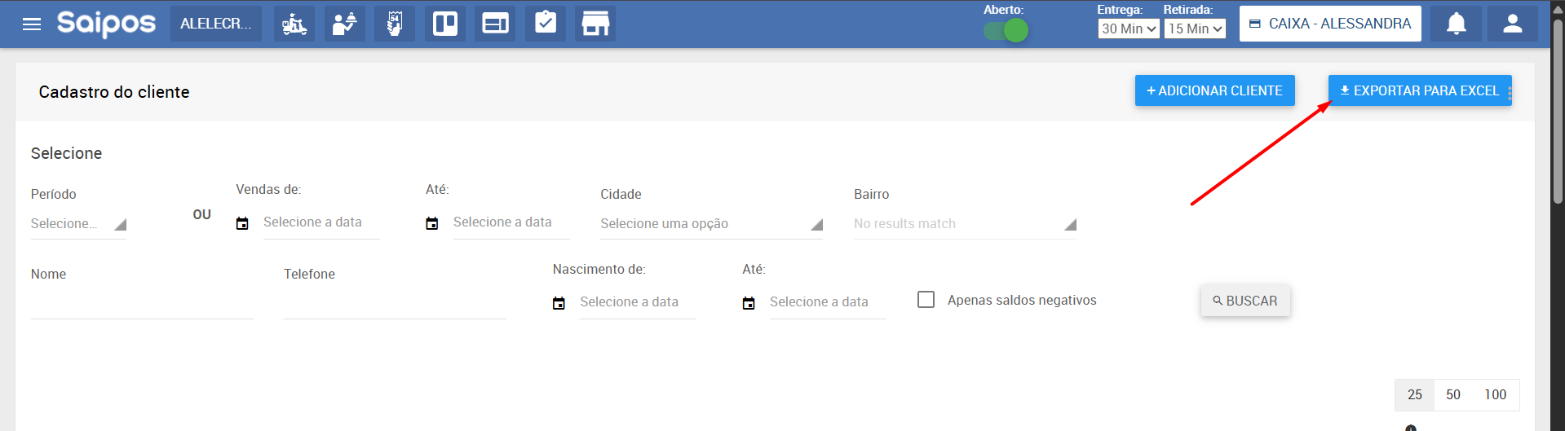
Task: Click the waiter table service icon
Action: 344,24
